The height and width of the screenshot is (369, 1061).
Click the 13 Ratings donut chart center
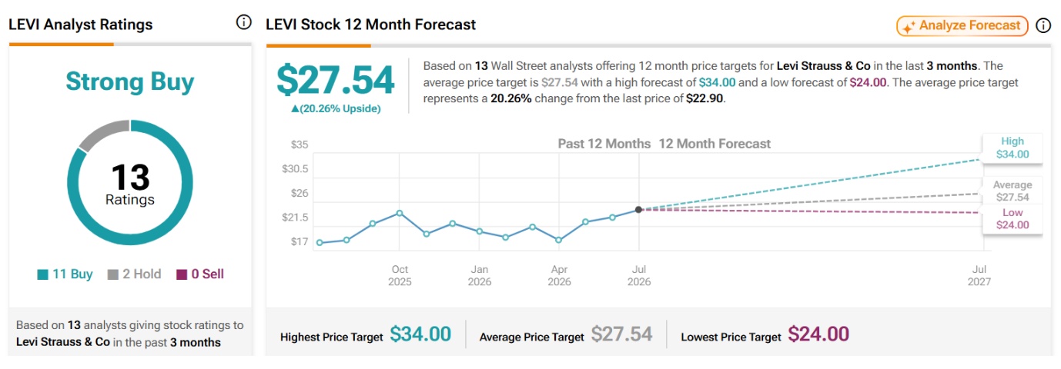click(130, 184)
